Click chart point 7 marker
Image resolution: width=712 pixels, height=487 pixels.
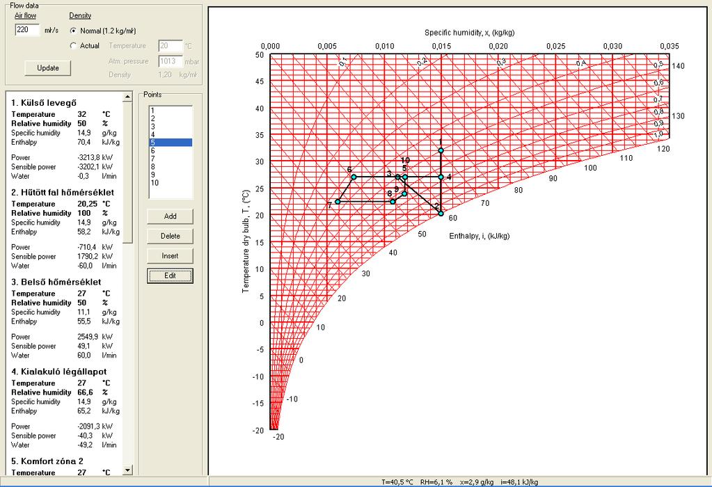point(338,202)
